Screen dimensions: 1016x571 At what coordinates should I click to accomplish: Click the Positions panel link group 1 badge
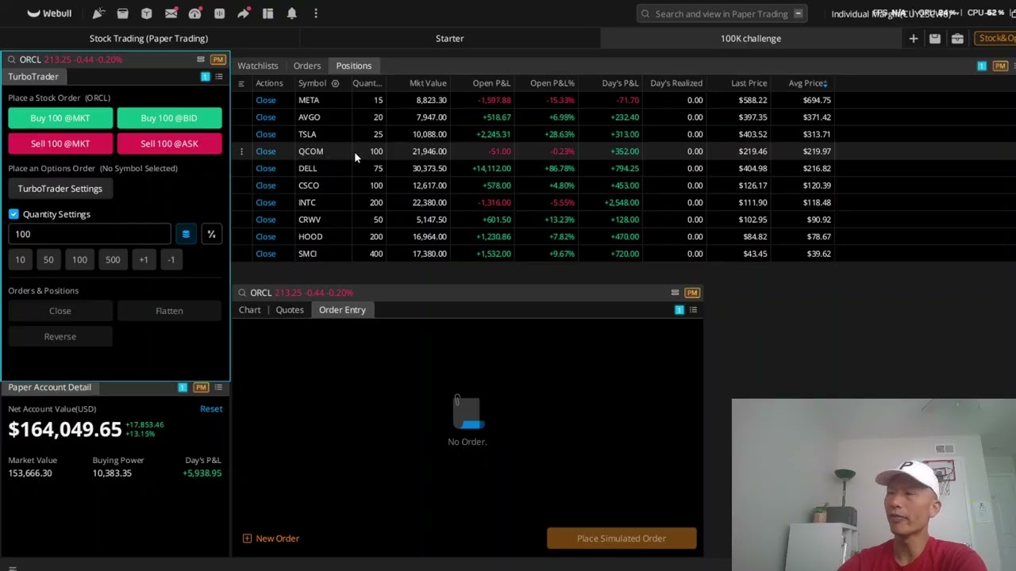click(981, 66)
